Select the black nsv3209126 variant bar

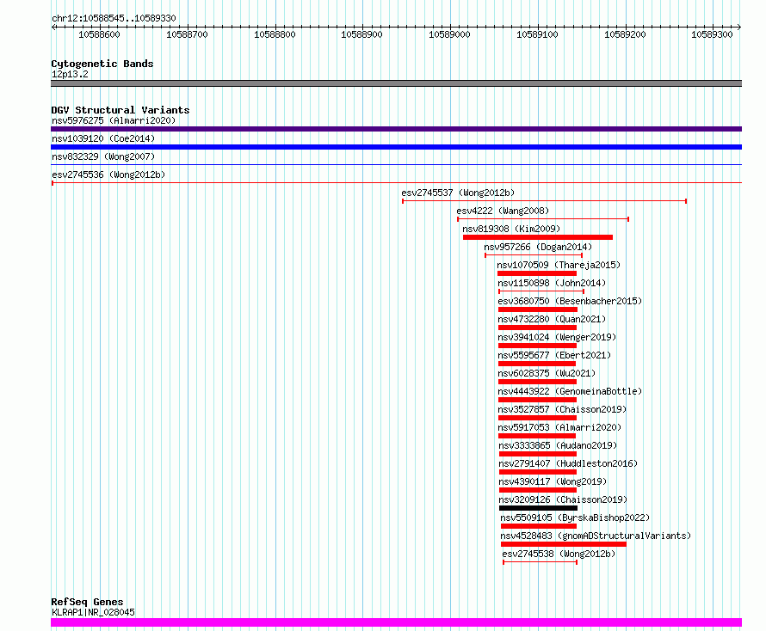pyautogui.click(x=538, y=508)
